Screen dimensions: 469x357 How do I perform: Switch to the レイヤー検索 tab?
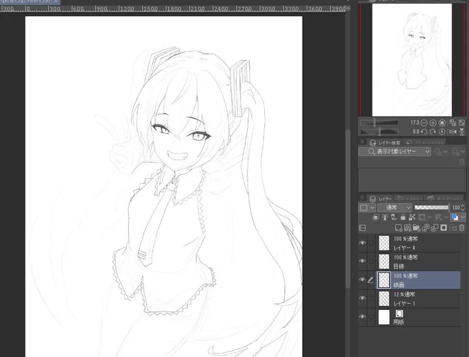tap(386, 142)
